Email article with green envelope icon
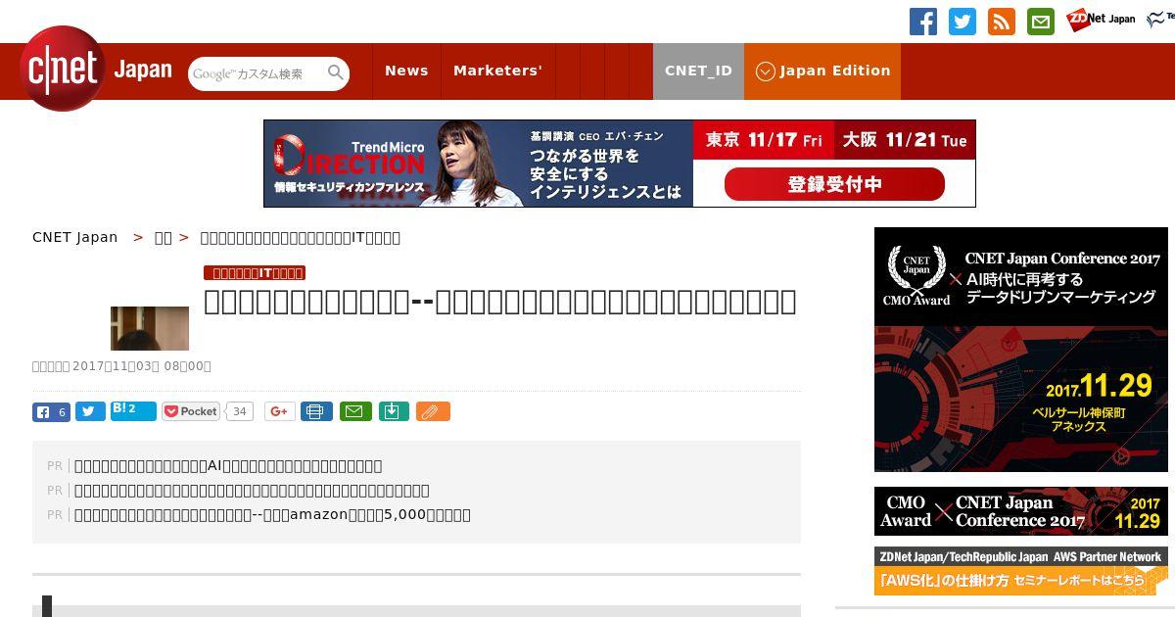This screenshot has height=617, width=1175. [x=355, y=411]
